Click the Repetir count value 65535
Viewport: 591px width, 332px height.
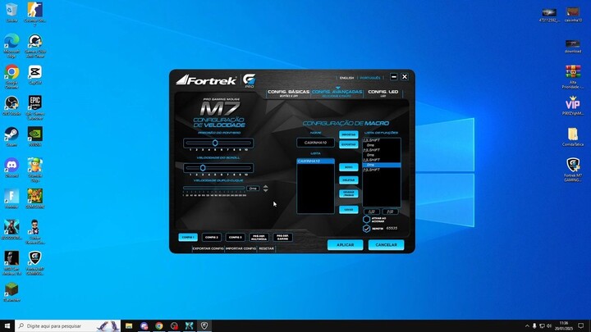pos(392,229)
